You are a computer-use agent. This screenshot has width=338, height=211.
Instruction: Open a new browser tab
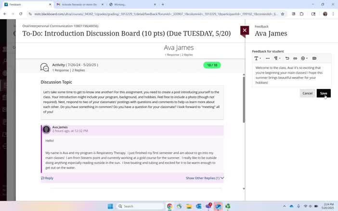click(163, 4)
